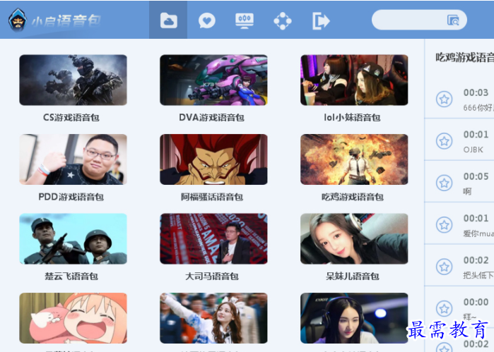This screenshot has width=494, height=352.
Task: Click the 吃鸡游戏语音包 label under thumbnail
Action: [x=352, y=198]
